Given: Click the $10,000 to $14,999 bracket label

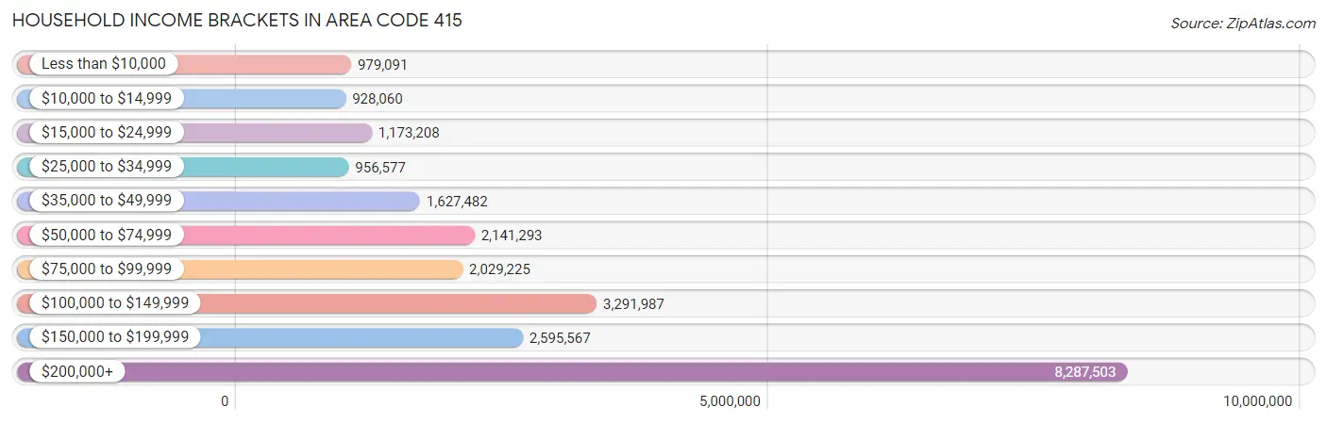Looking at the screenshot, I should [107, 98].
